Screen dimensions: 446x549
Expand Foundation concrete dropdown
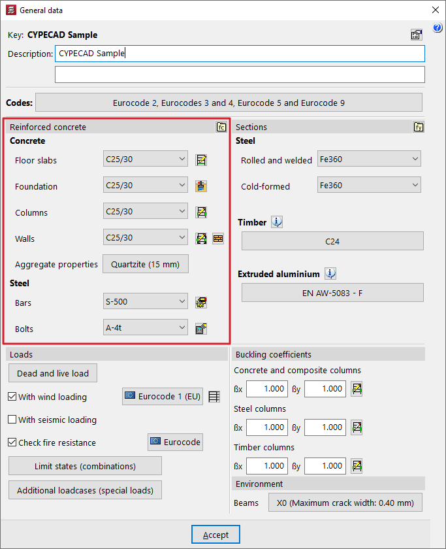146,185
